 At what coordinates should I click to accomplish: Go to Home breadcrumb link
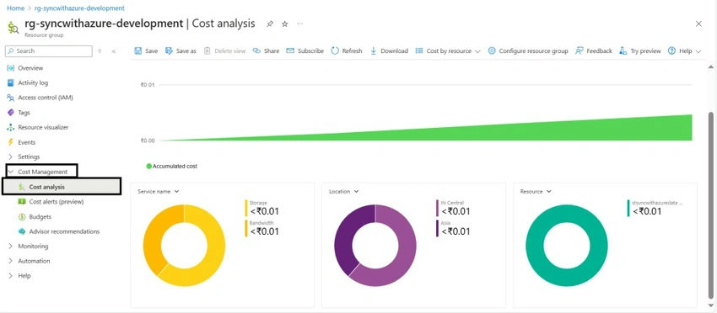point(15,8)
